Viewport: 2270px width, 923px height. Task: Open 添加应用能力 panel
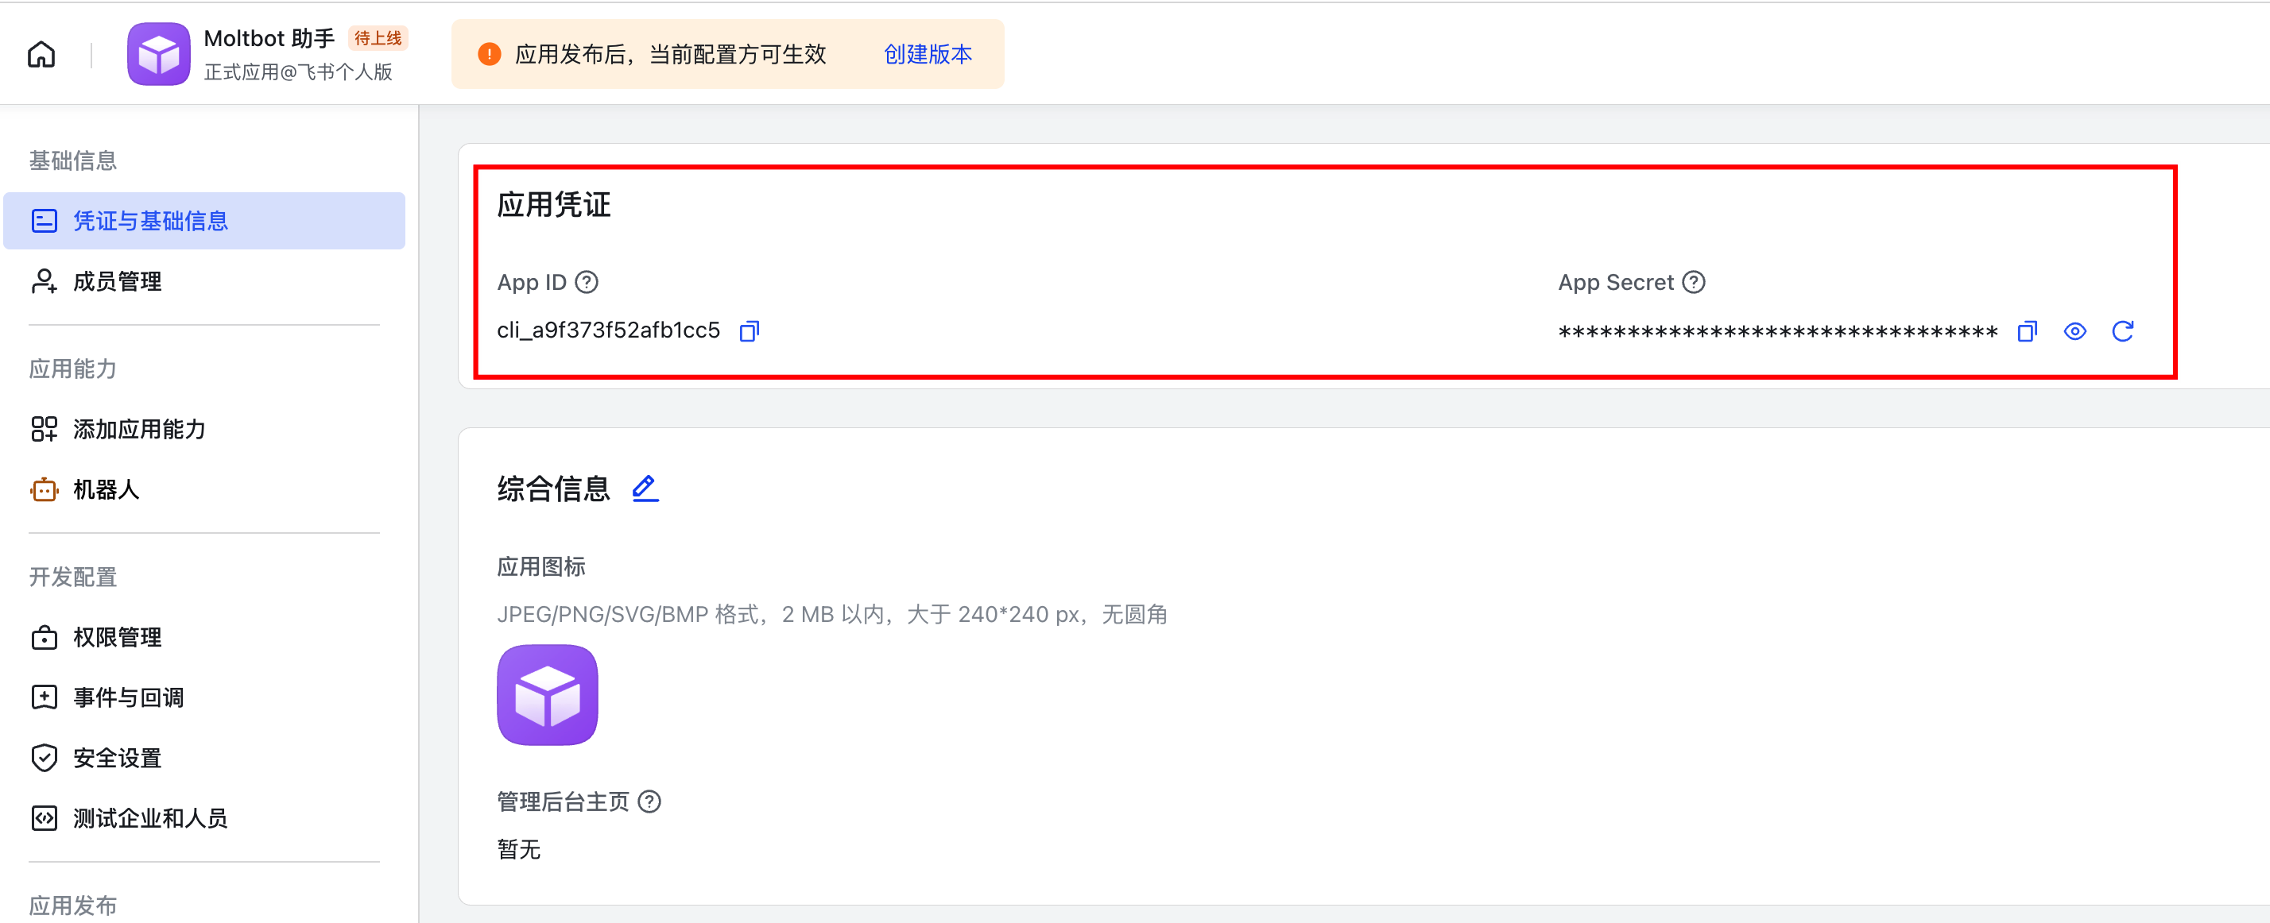138,429
